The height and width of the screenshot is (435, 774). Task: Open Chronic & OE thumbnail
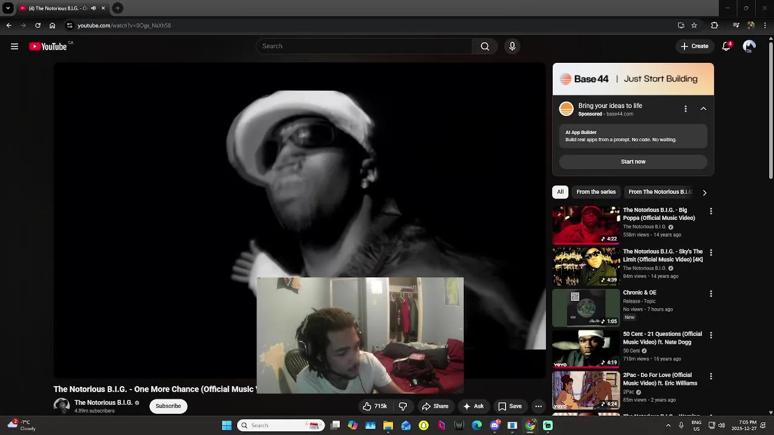point(586,307)
